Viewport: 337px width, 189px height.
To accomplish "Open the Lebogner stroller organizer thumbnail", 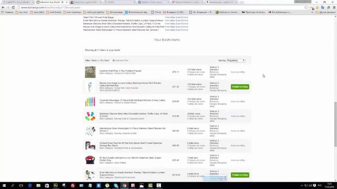I will (90, 160).
